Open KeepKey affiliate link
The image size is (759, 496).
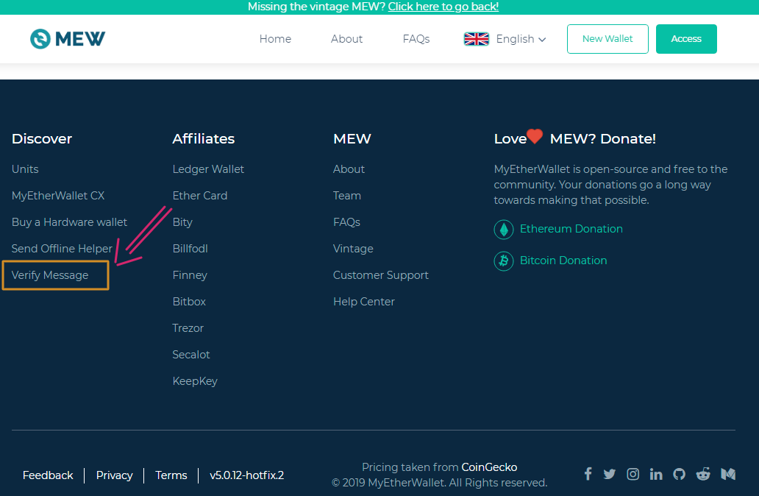click(195, 381)
